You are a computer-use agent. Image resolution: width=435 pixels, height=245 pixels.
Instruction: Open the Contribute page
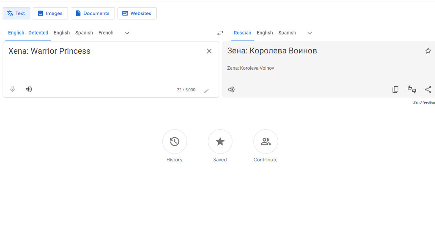tap(266, 142)
